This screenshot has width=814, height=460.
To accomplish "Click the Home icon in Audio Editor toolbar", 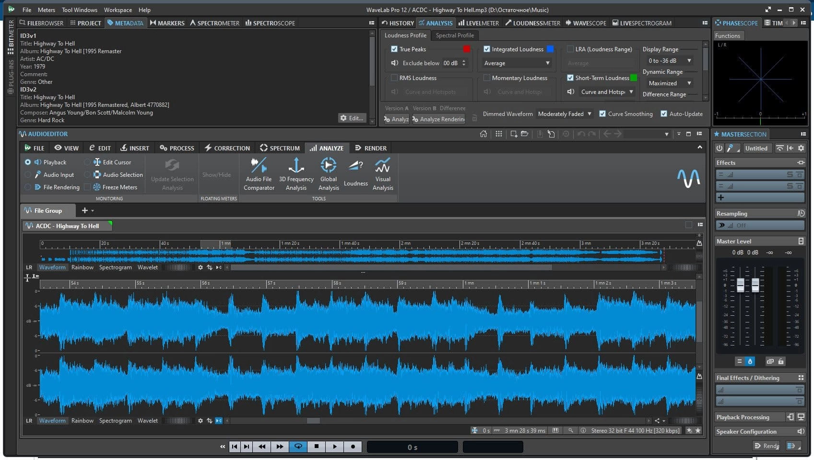I will tap(484, 134).
